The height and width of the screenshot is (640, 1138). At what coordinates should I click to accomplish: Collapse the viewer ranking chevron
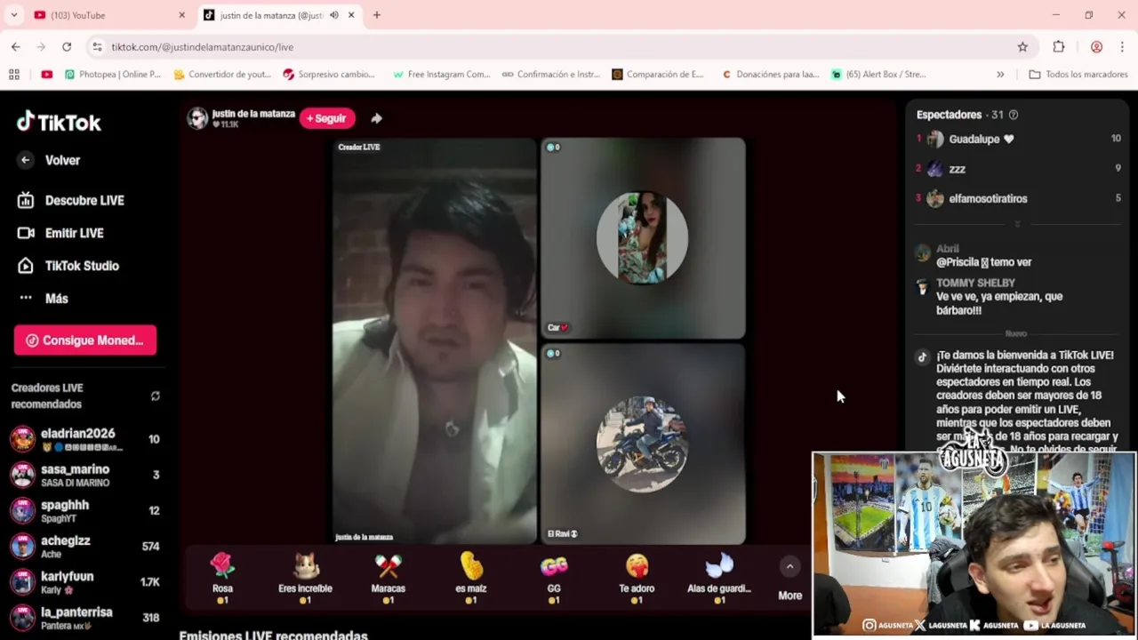pos(1017,224)
